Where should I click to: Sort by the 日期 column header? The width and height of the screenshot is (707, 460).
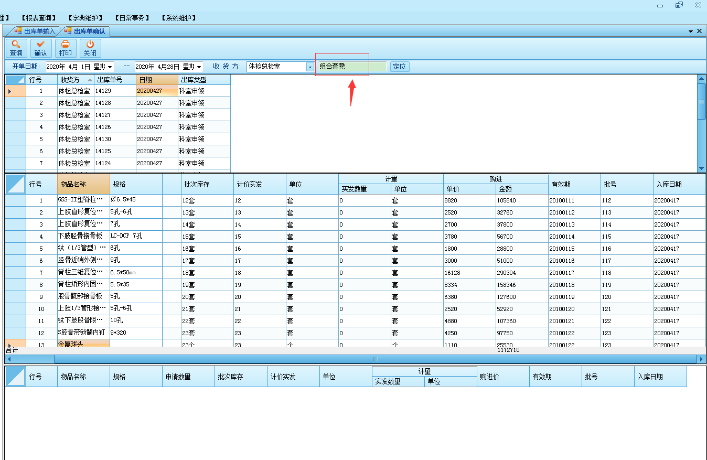tap(157, 80)
